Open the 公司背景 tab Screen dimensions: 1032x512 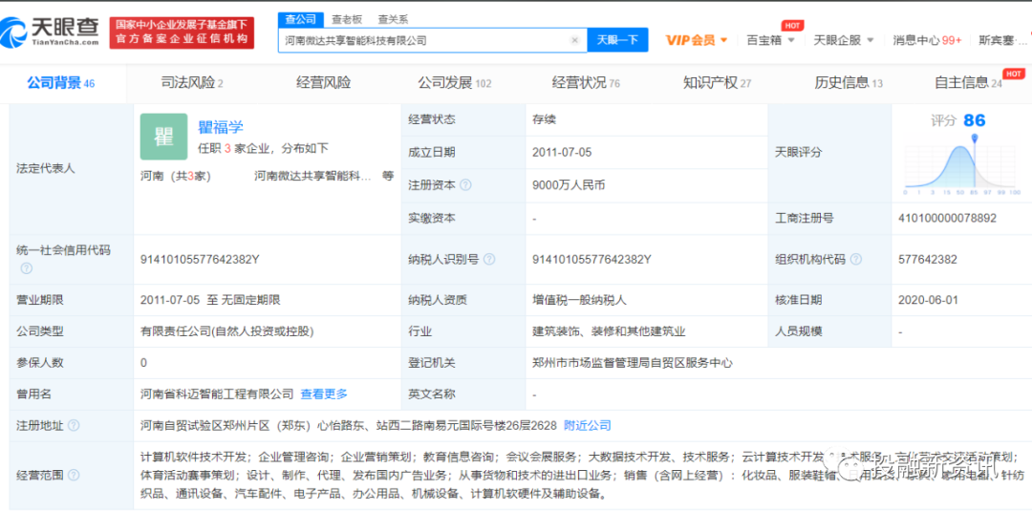pos(60,83)
